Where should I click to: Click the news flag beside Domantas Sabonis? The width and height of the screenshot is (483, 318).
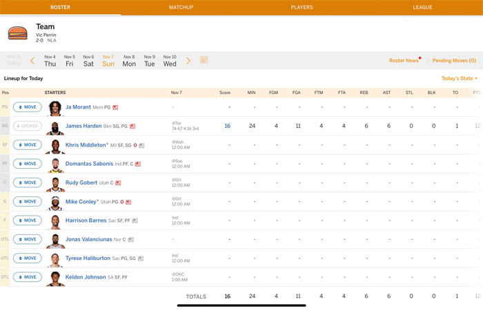(x=139, y=165)
